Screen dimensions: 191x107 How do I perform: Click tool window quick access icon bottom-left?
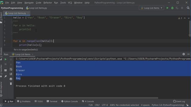tap(1, 105)
